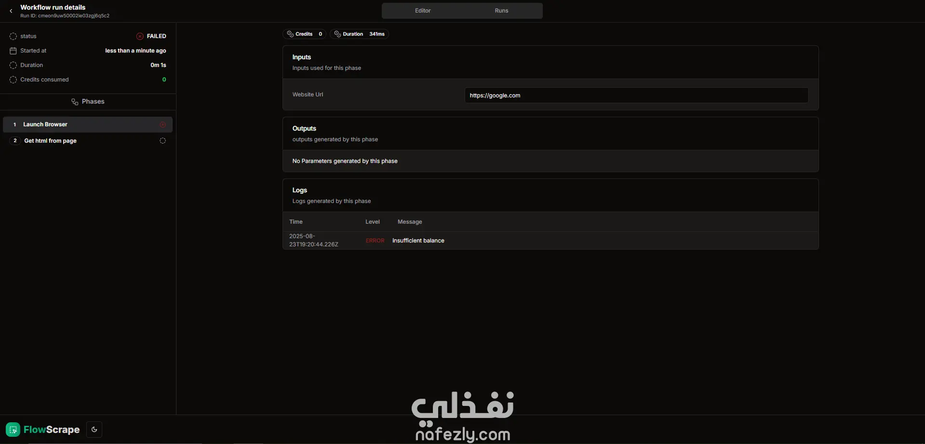Click the Website Url input containing https://google.com
The height and width of the screenshot is (444, 925).
coord(636,95)
